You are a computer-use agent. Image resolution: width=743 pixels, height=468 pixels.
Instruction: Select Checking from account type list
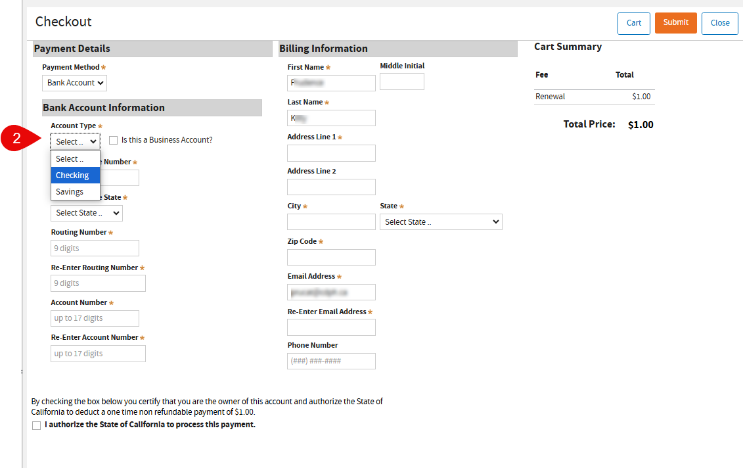[x=75, y=175]
